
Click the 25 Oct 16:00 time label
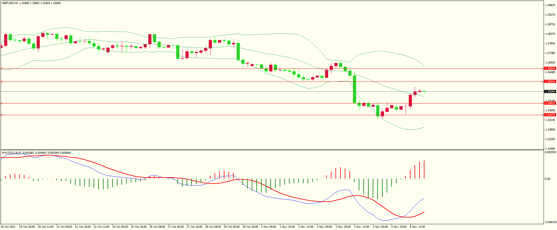click(x=139, y=227)
